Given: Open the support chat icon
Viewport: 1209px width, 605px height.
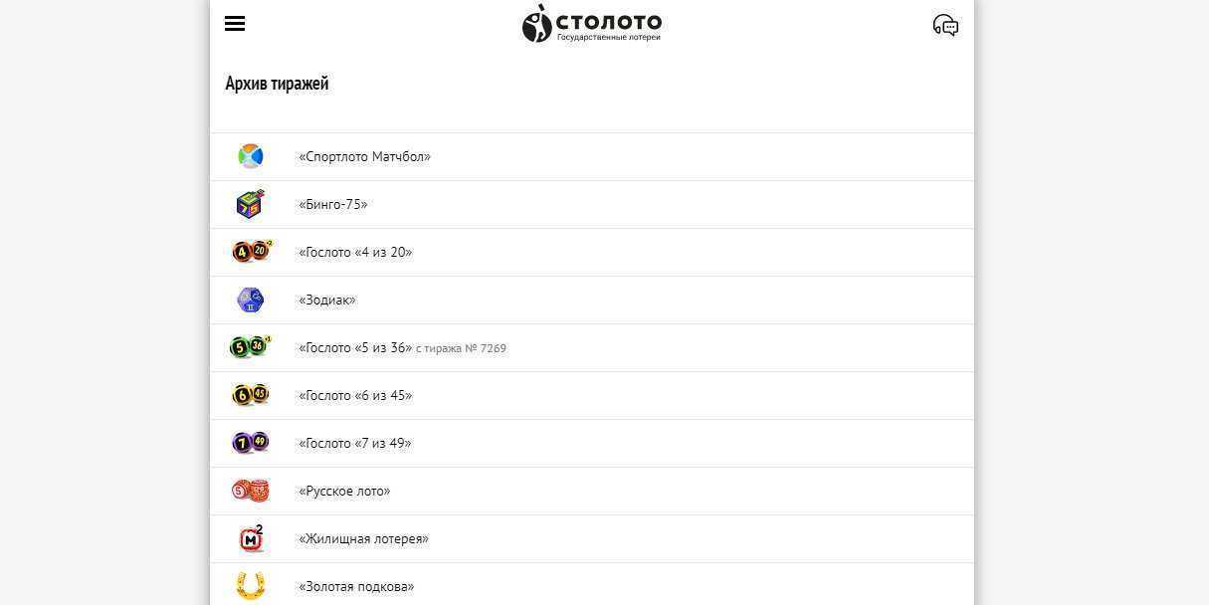Looking at the screenshot, I should click(945, 25).
